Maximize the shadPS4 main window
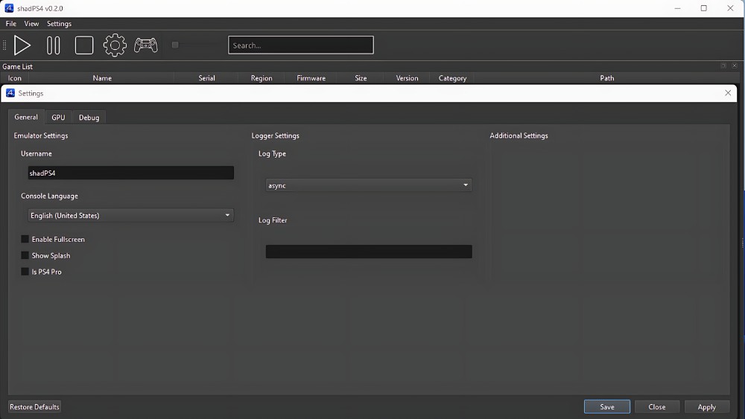 pos(704,8)
